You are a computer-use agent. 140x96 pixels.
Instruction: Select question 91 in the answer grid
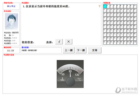pyautogui.click(x=105, y=43)
